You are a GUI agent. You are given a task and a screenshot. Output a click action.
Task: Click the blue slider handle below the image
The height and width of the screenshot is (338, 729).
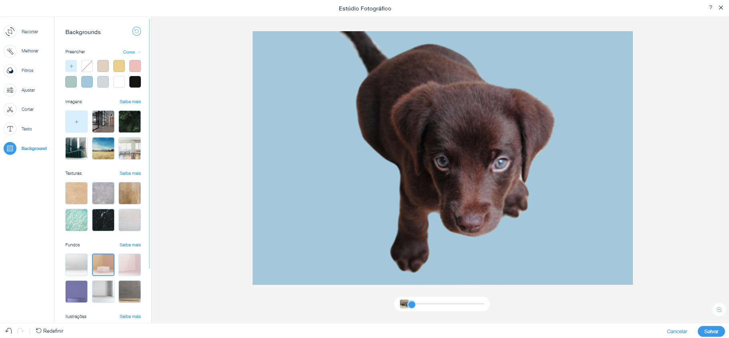coord(412,304)
